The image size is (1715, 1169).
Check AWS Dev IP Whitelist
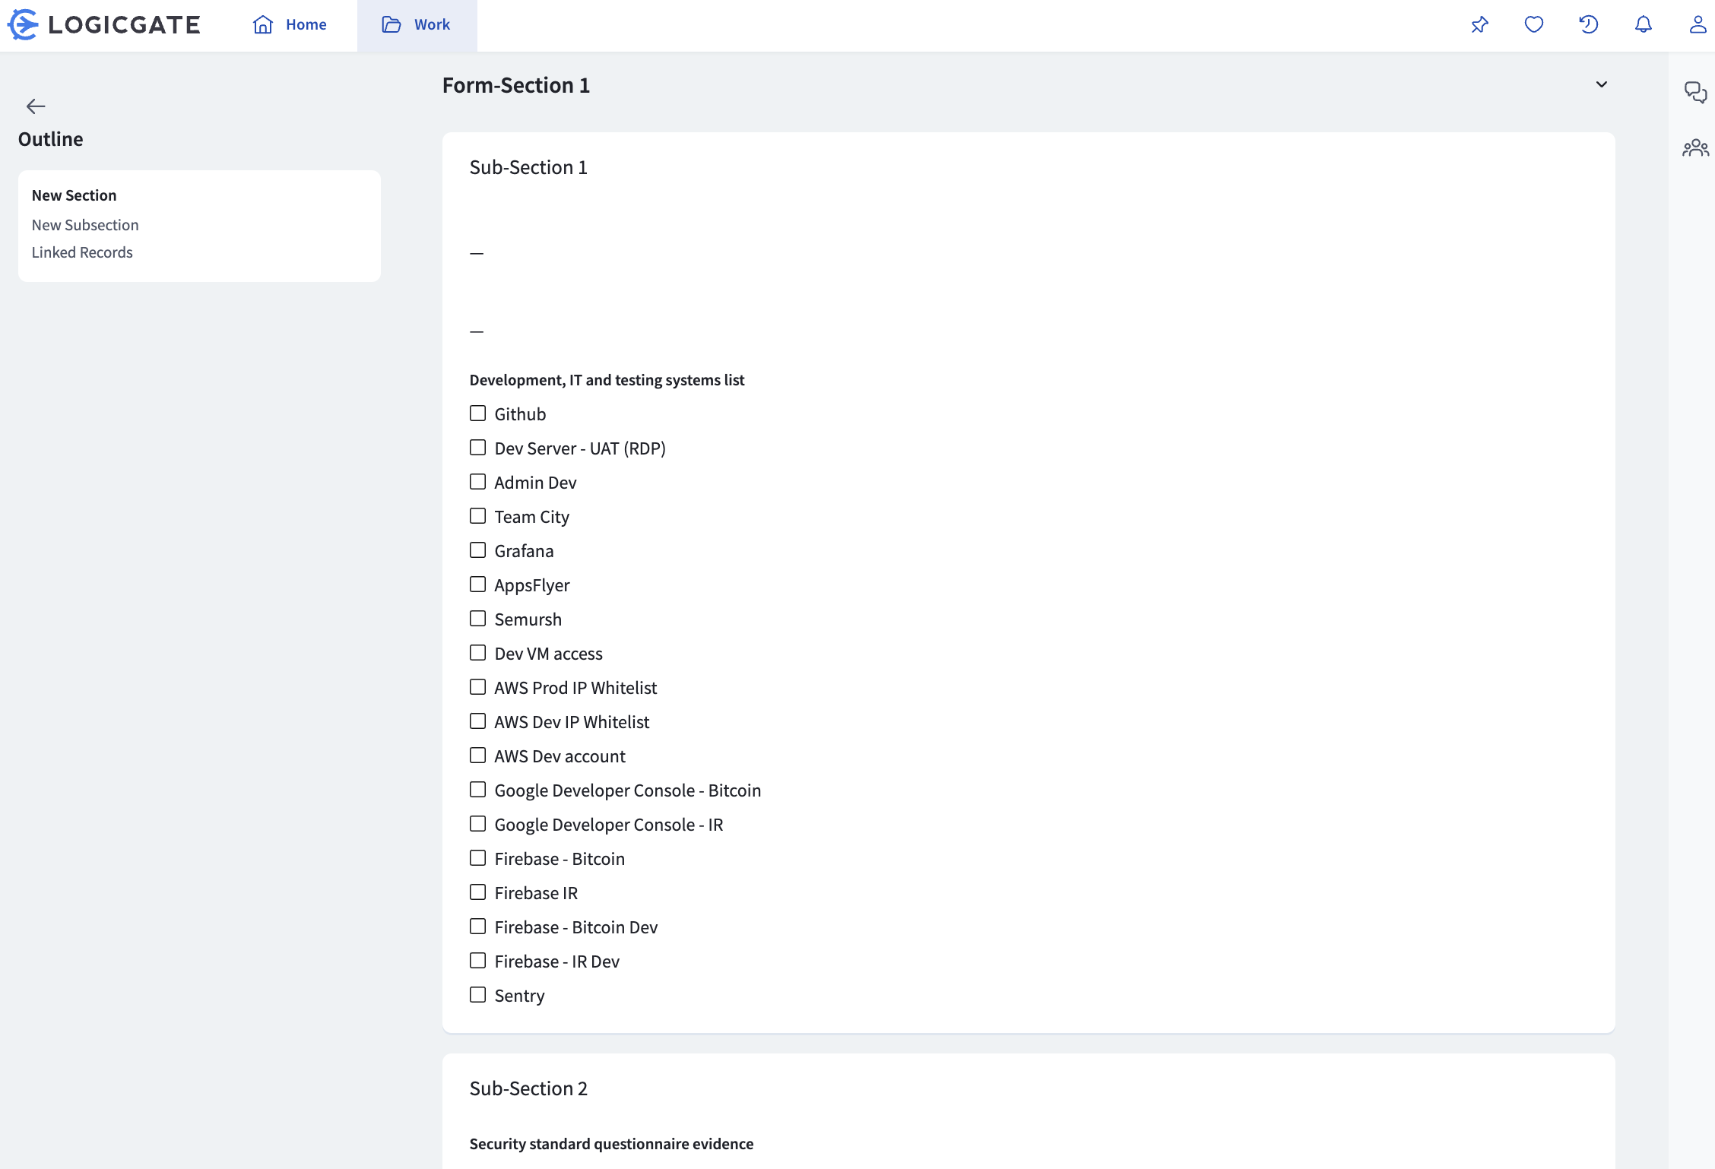[x=477, y=721]
